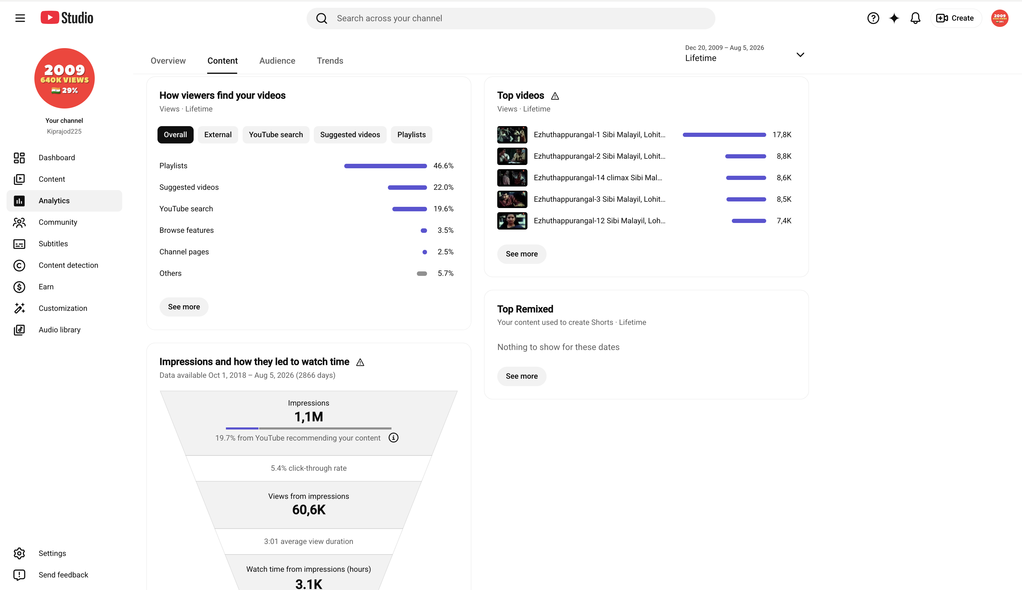1022x590 pixels.
Task: Click the Browse features row label
Action: tap(186, 230)
